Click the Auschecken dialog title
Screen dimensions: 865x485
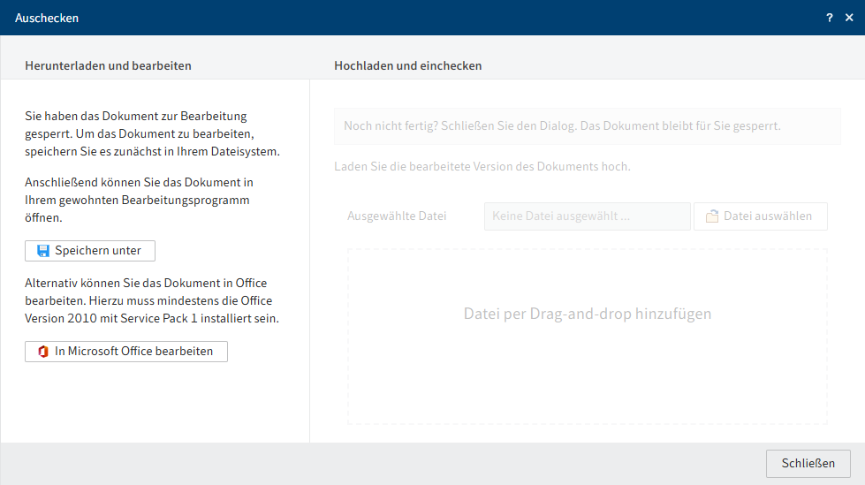click(x=47, y=19)
